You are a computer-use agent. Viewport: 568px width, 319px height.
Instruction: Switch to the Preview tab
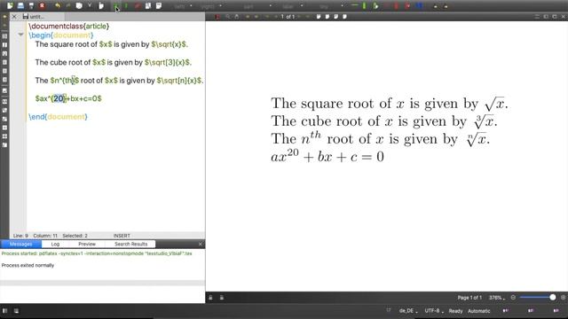click(87, 245)
